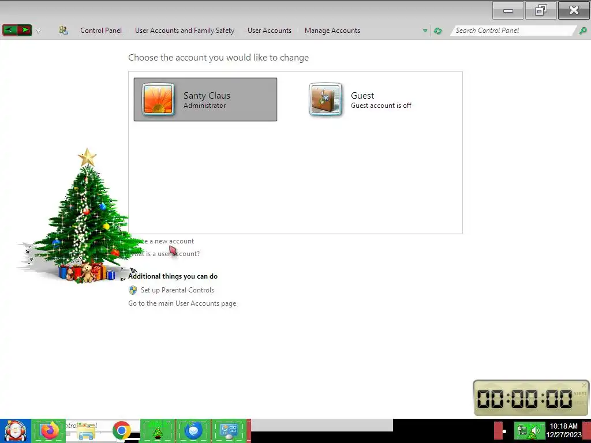Open File Explorer from the taskbar
591x443 pixels.
click(85, 431)
